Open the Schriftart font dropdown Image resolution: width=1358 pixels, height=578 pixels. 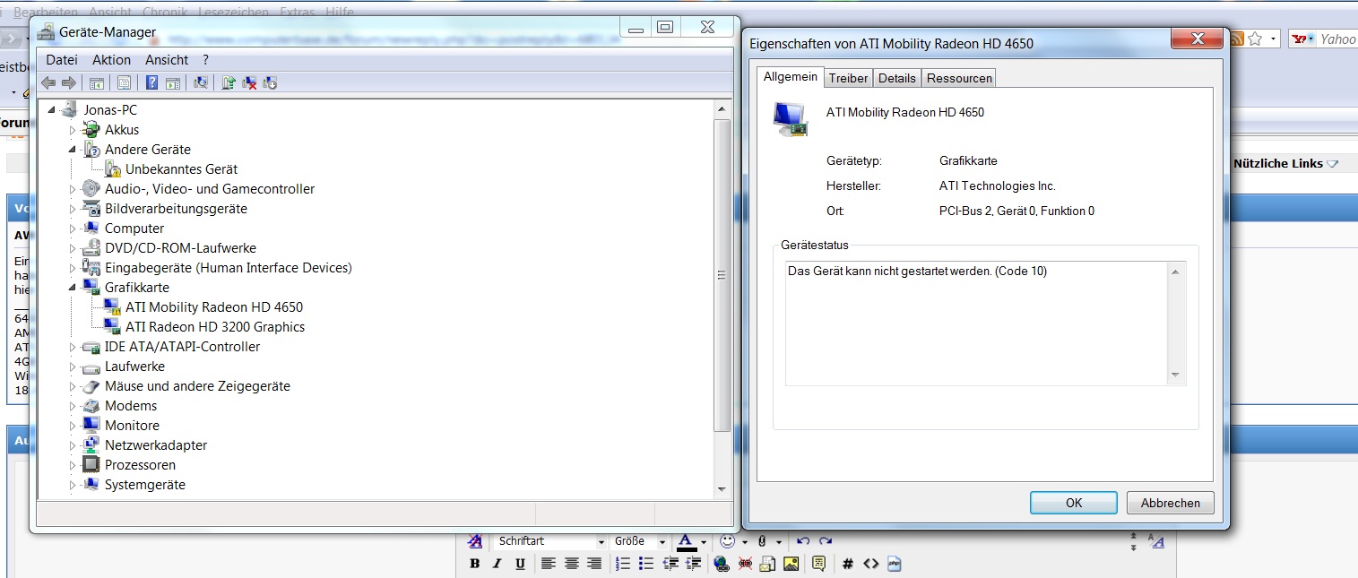(551, 541)
